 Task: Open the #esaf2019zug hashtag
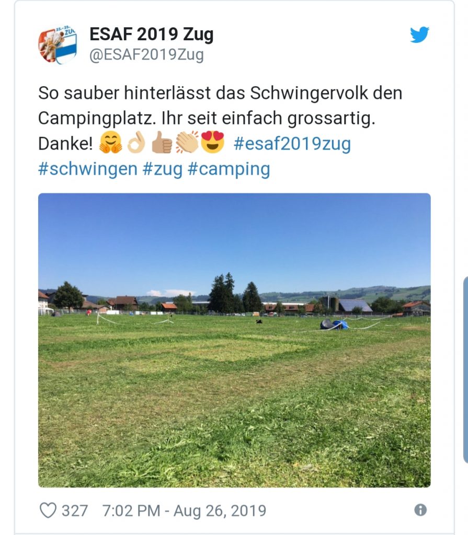point(292,144)
